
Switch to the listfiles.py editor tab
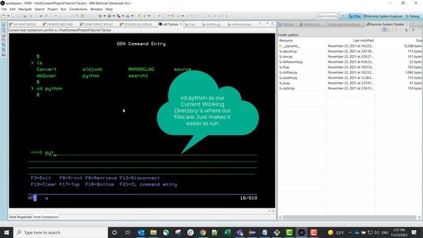[x=211, y=24]
